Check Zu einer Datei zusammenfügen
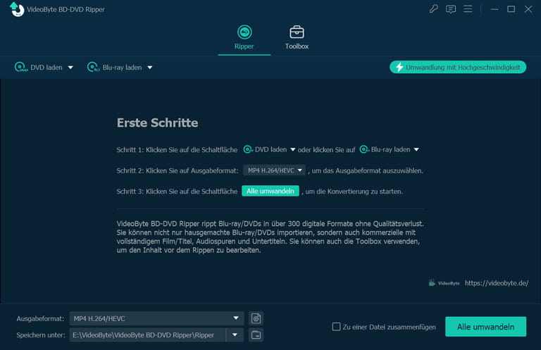 coord(337,327)
